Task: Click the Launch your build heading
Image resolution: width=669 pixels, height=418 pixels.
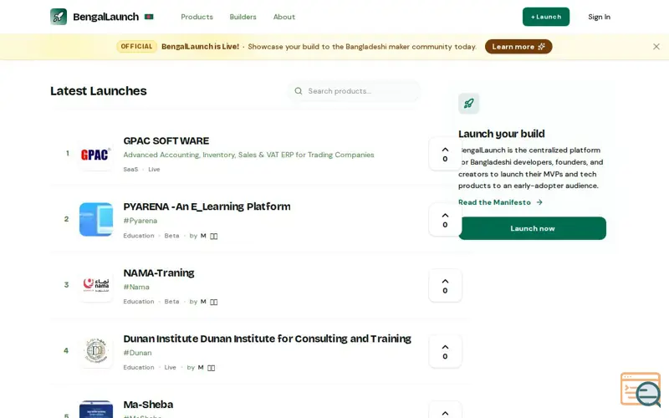Action: pos(501,134)
